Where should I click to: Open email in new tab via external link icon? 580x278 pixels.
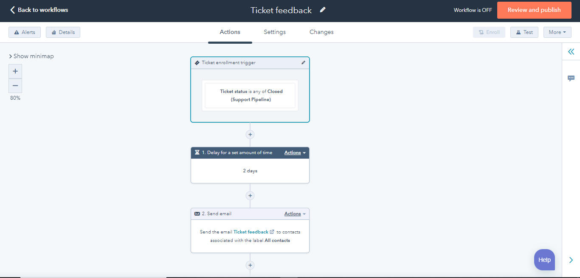272,232
